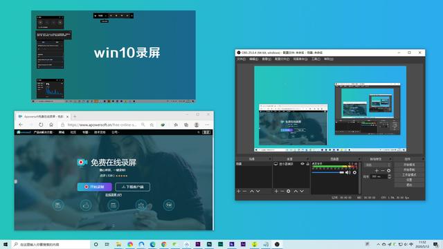Refresh the Apowersoft page in Edge

41,124
